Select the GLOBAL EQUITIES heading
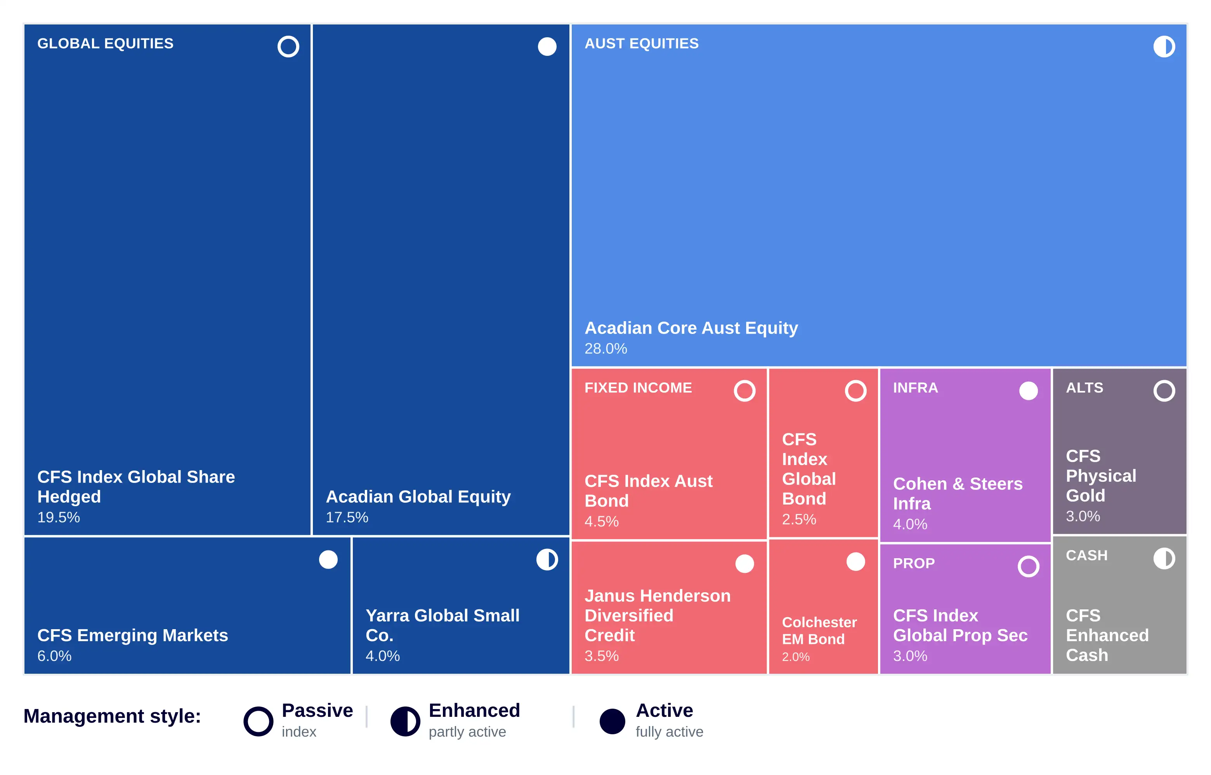The height and width of the screenshot is (775, 1211). [x=105, y=44]
